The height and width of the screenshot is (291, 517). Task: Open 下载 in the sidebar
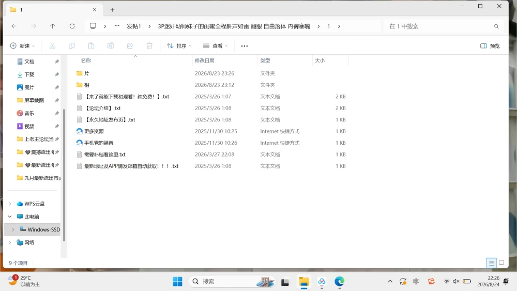[x=29, y=74]
